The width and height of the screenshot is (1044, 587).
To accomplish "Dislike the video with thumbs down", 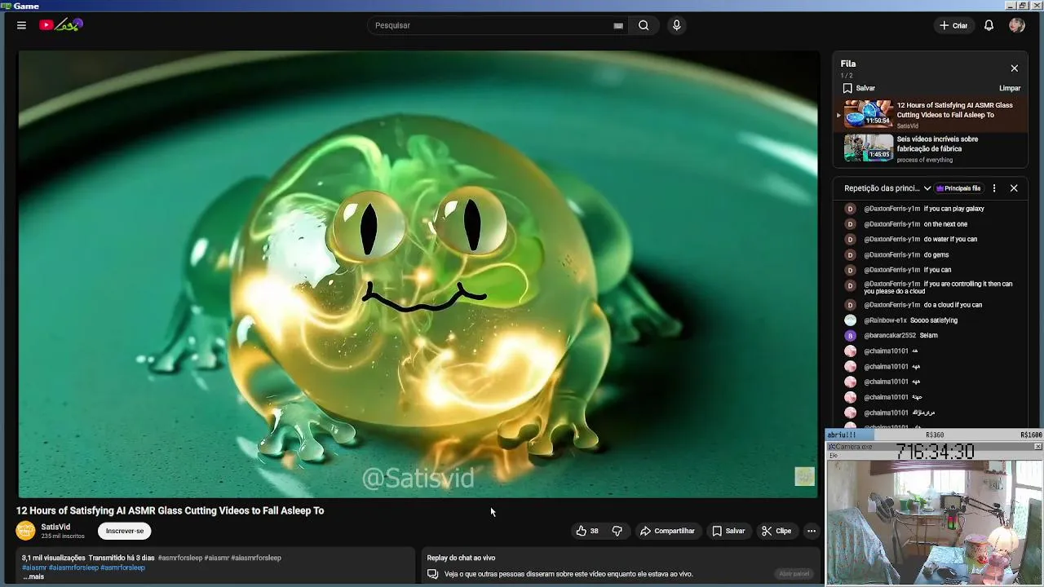I will pyautogui.click(x=617, y=531).
